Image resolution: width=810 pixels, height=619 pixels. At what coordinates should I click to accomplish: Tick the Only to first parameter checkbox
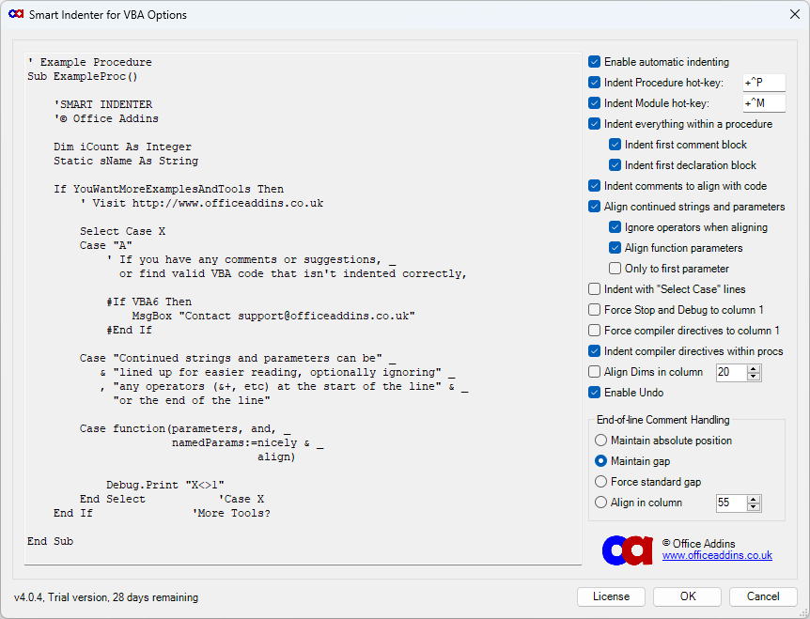[x=615, y=269]
